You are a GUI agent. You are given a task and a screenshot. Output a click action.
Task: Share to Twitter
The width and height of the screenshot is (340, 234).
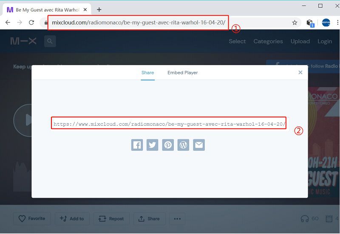click(x=153, y=145)
